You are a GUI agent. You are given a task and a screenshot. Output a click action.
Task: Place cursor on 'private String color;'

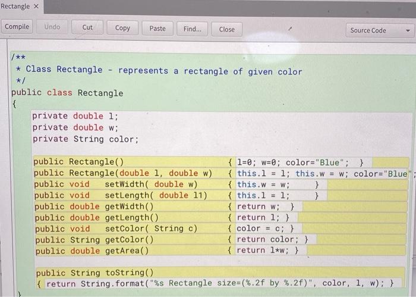[x=86, y=139]
